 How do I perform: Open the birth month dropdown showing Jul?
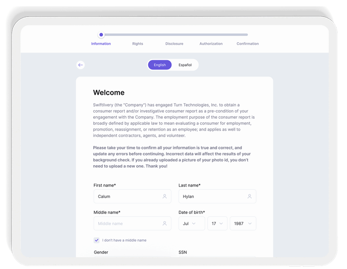tap(191, 224)
